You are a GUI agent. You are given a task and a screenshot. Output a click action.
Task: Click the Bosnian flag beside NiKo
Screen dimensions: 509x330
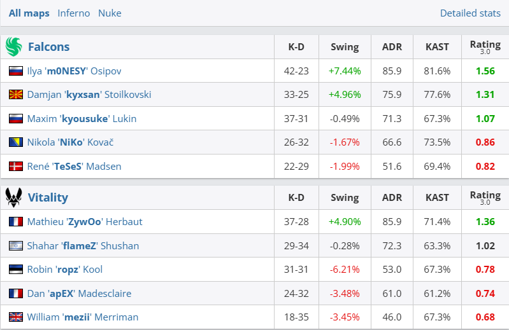(16, 142)
